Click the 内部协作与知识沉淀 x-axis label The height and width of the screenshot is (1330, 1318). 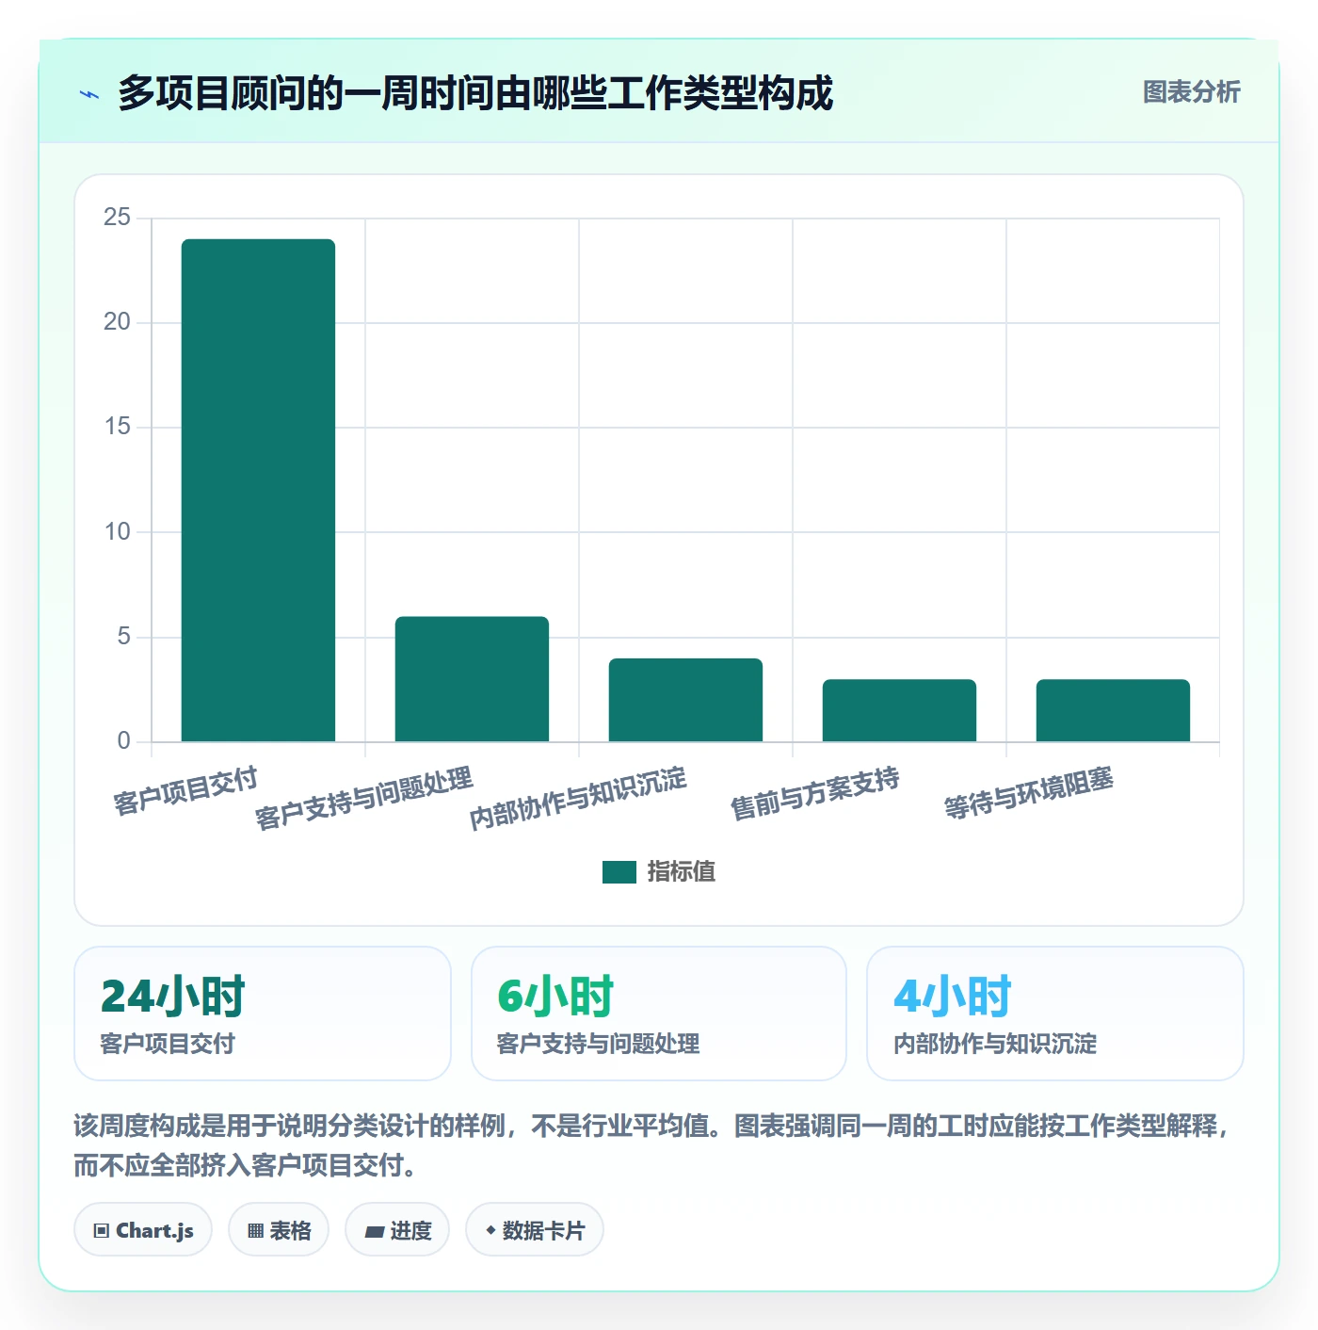[x=578, y=799]
